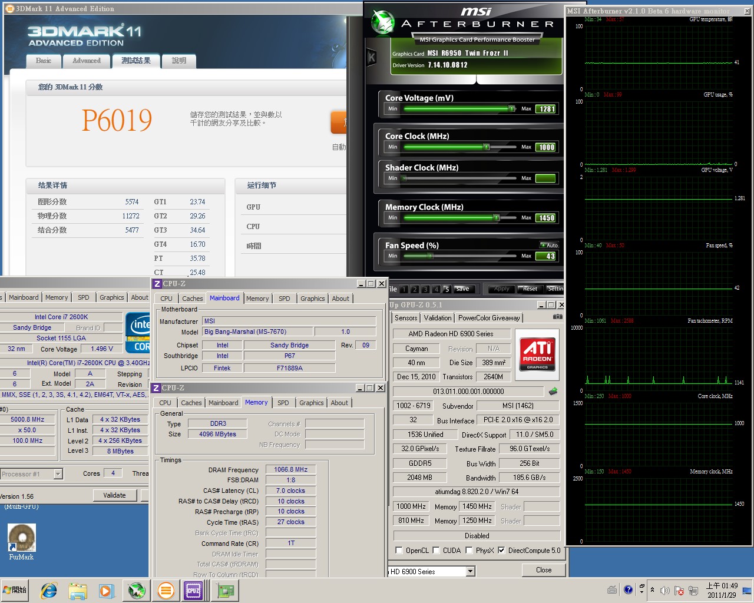754x603 pixels.
Task: Switch to CPU-Z Mainboard window's Caches tab
Action: [193, 299]
